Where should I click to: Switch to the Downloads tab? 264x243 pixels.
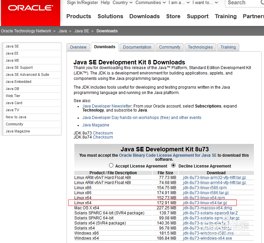pyautogui.click(x=105, y=47)
